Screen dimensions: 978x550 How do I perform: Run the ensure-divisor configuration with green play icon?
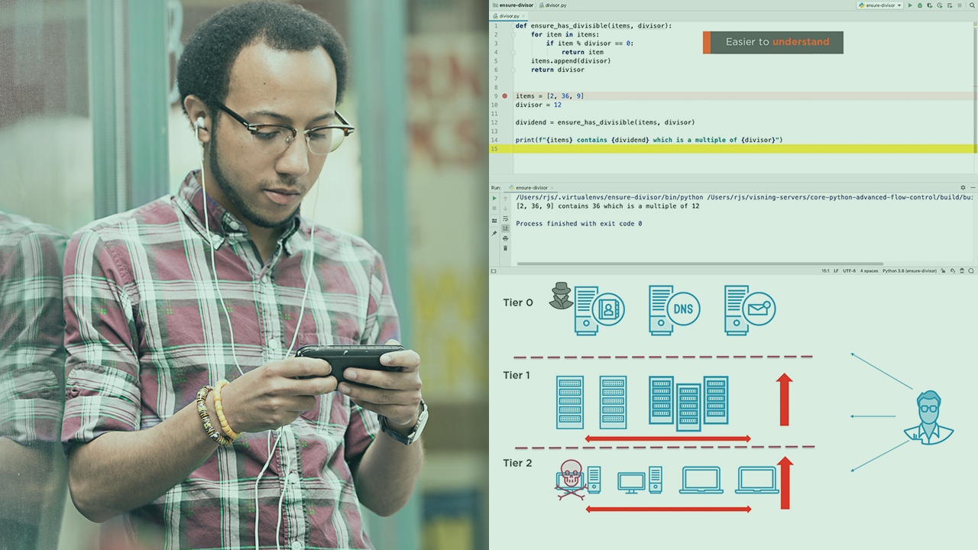(910, 5)
